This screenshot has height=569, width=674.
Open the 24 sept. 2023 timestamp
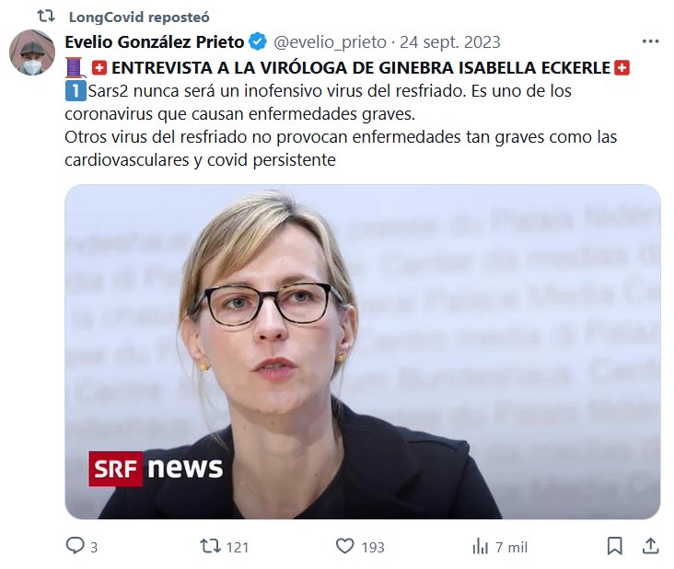[x=450, y=42]
